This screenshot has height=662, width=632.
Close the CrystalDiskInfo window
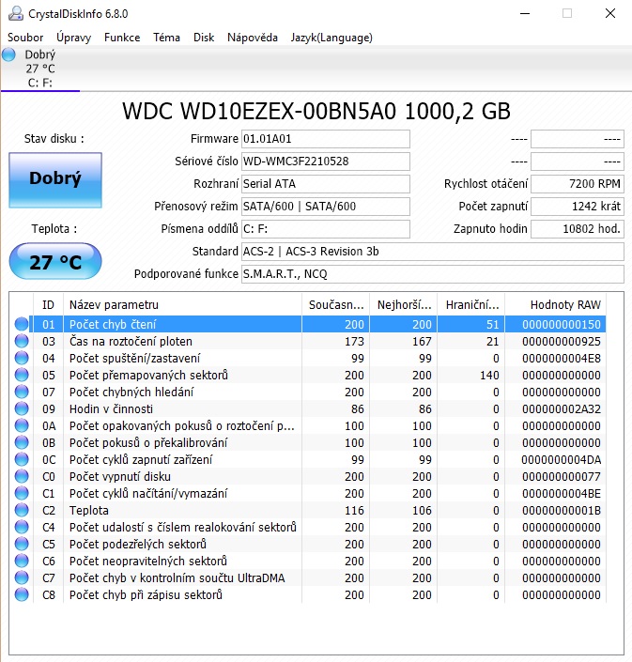tap(610, 13)
